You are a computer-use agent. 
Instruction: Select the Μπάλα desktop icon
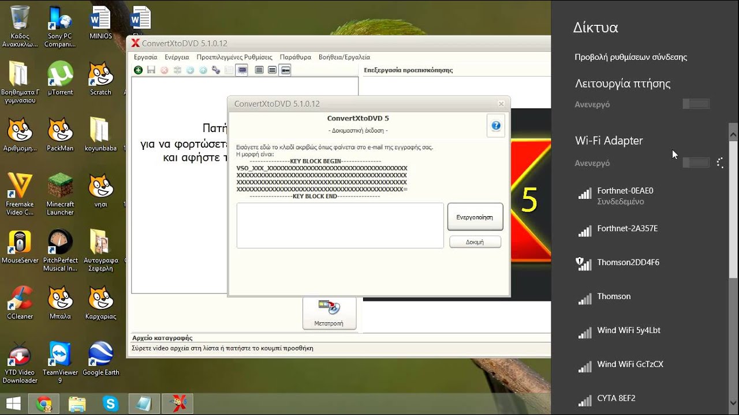(60, 303)
